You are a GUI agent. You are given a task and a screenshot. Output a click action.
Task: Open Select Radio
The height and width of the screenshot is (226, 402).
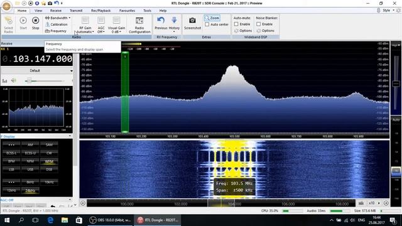[x=8, y=24]
